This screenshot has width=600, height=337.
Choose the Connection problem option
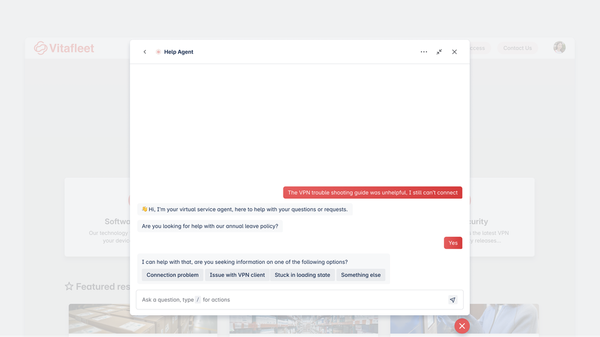[172, 275]
